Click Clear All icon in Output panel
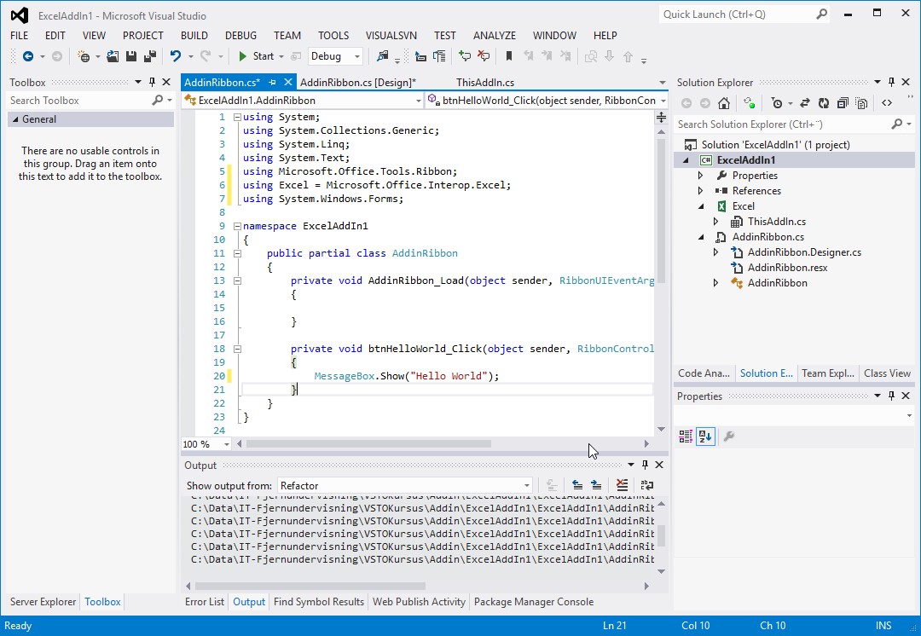The height and width of the screenshot is (636, 921). coord(622,485)
